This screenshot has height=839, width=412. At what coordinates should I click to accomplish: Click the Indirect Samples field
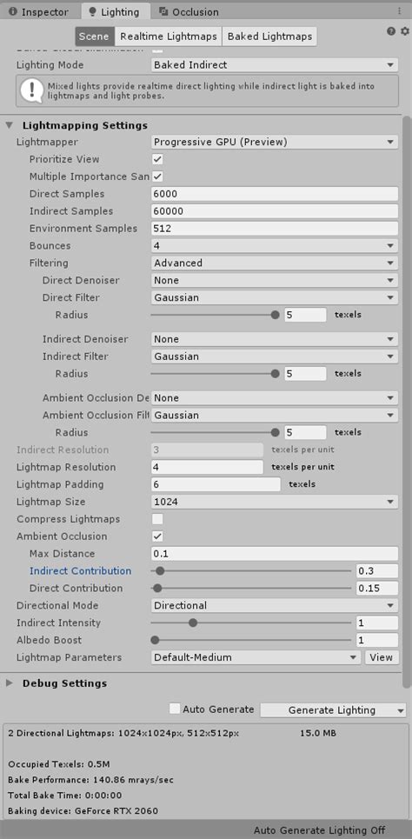point(275,211)
